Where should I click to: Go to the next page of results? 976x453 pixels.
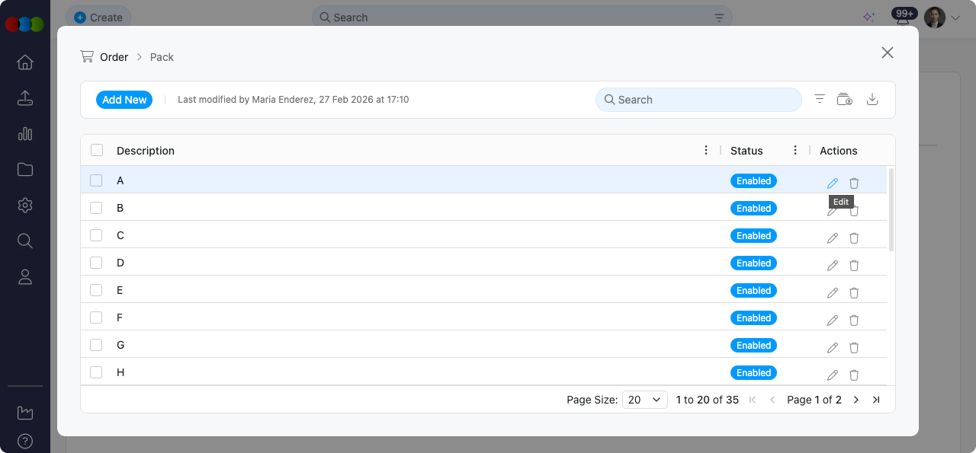tap(856, 400)
